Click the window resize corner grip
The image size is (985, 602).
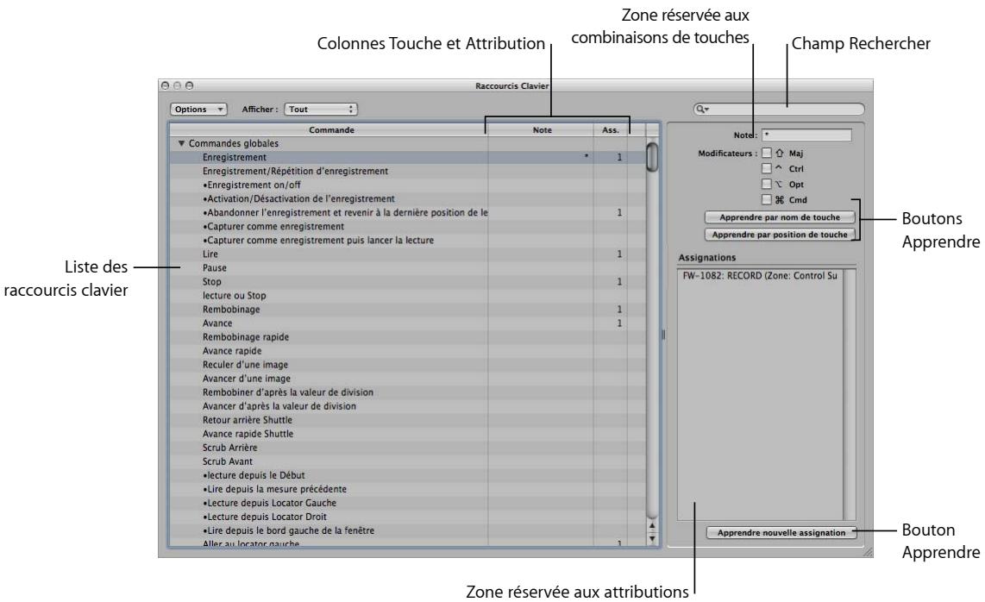click(868, 552)
